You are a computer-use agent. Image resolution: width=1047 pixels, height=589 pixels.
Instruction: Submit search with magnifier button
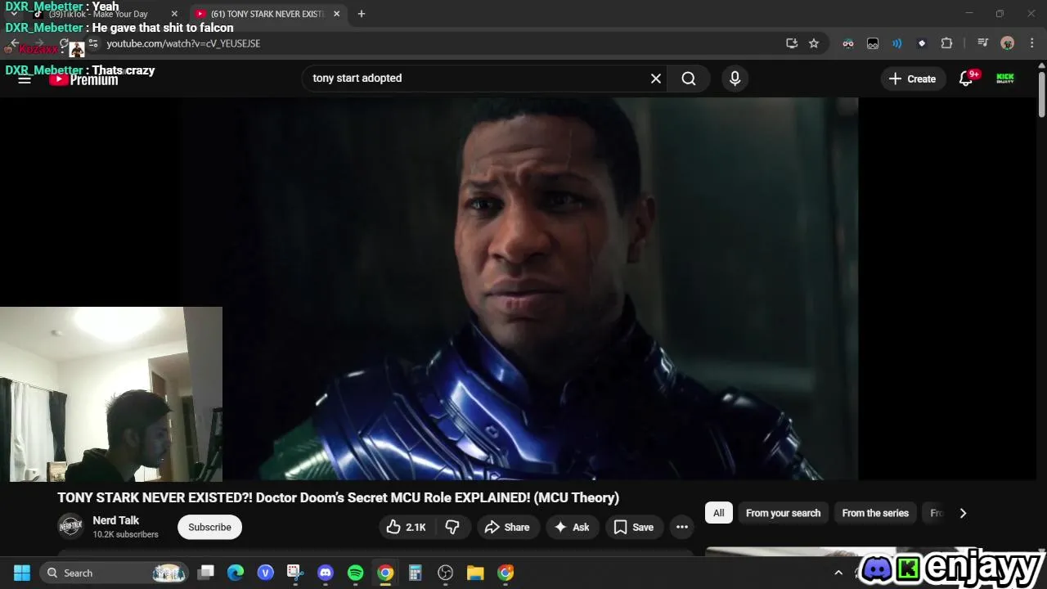[x=689, y=79]
